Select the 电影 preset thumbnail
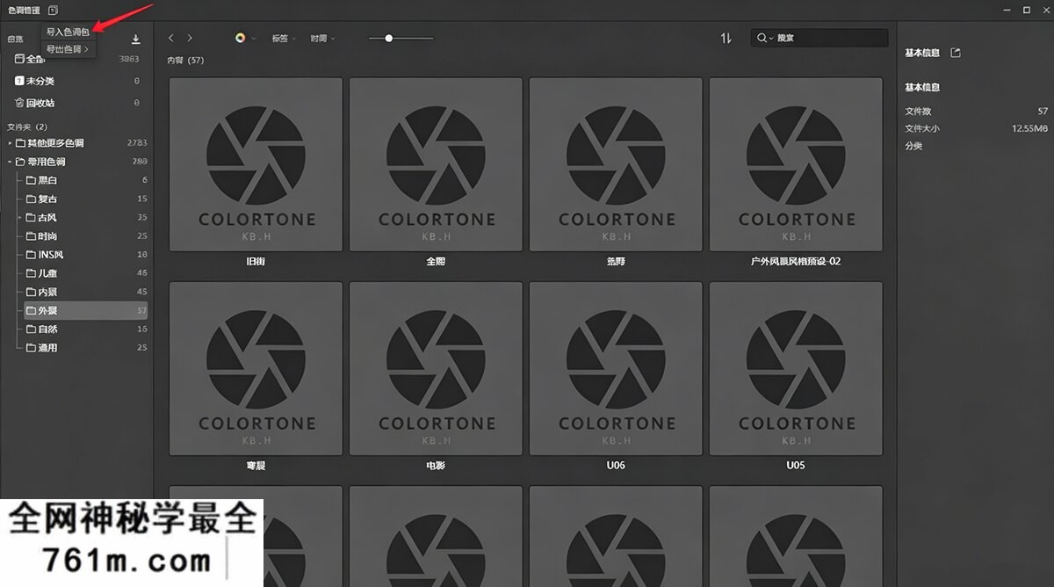This screenshot has width=1054, height=587. point(436,368)
